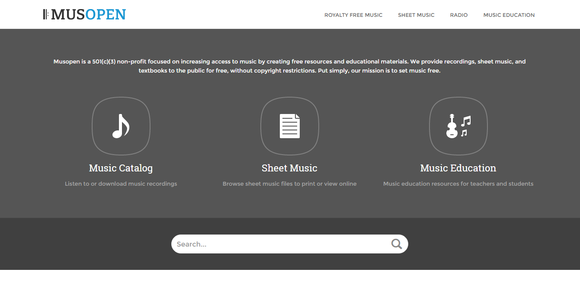The image size is (580, 285).
Task: Click the magnifying glass search icon
Action: (397, 244)
